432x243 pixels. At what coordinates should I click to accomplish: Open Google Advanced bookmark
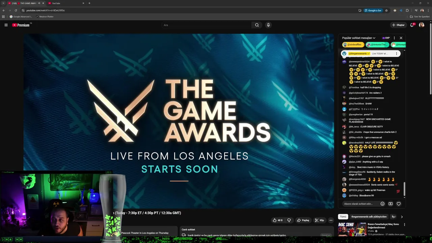tap(21, 17)
